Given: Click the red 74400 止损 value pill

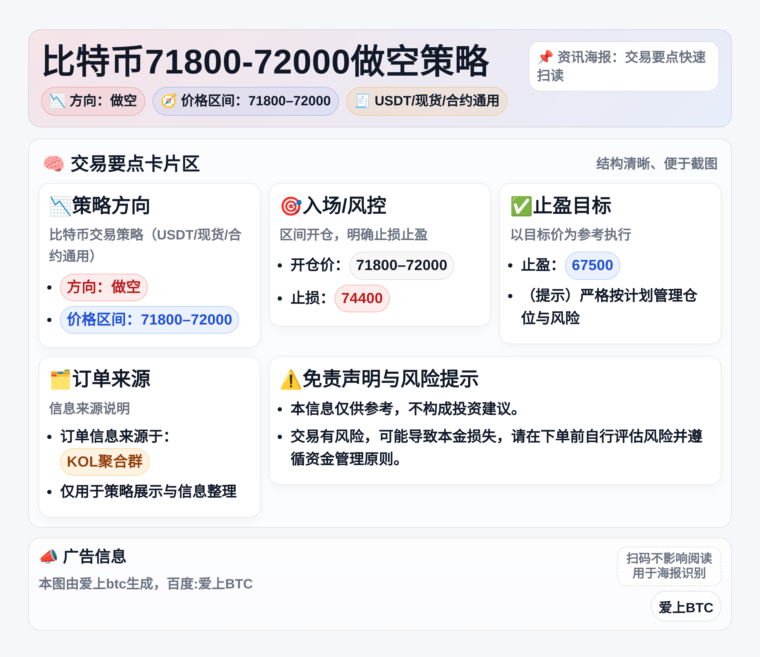Looking at the screenshot, I should (x=362, y=298).
